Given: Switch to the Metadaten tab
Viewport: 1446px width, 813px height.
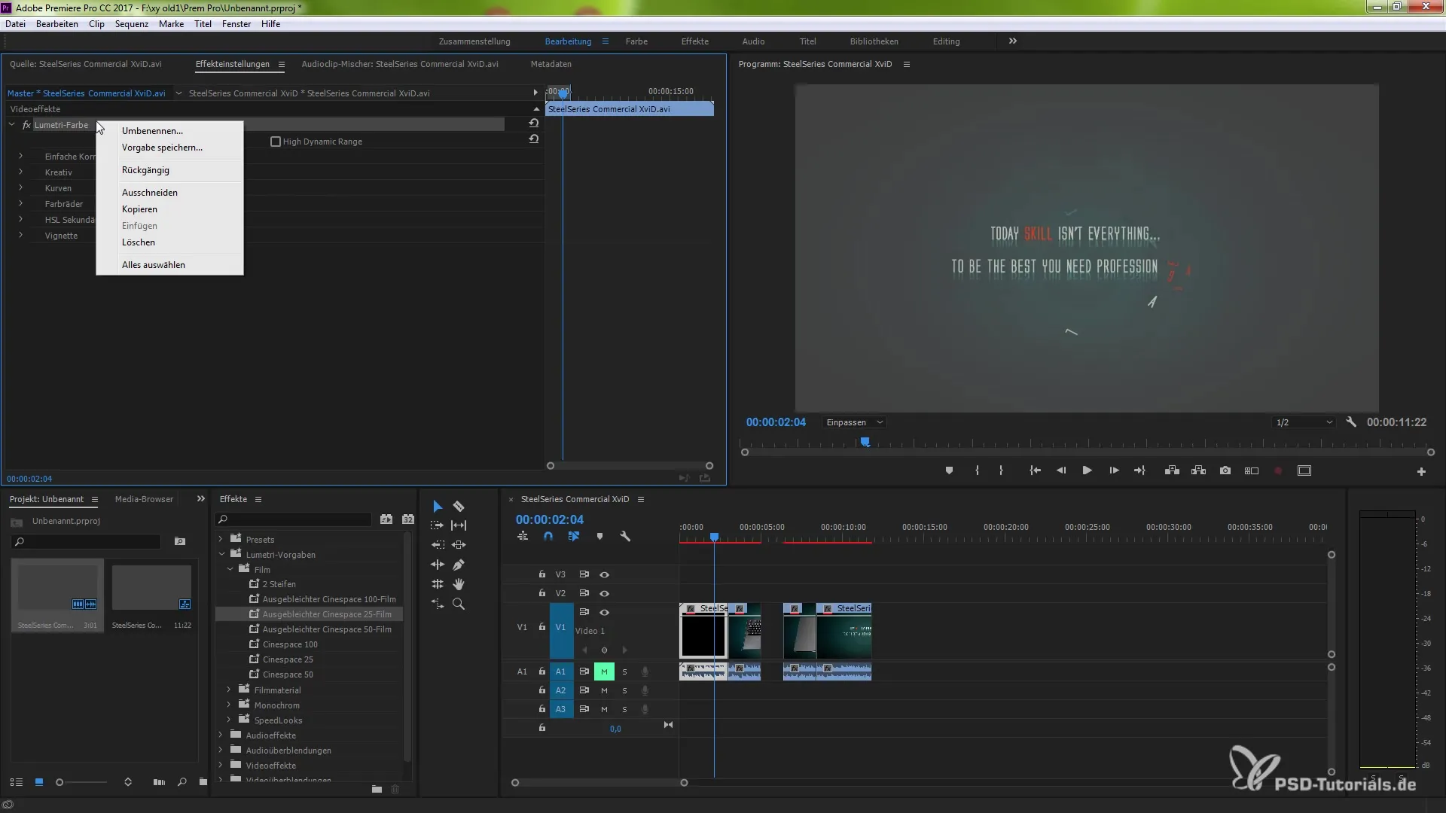Looking at the screenshot, I should point(551,64).
